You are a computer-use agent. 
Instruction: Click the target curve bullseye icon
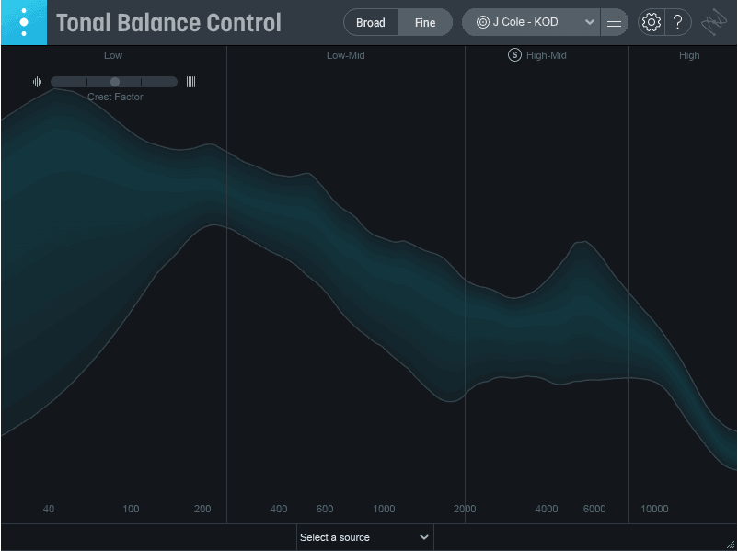[x=483, y=22]
